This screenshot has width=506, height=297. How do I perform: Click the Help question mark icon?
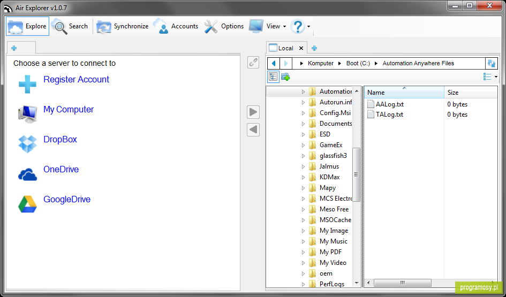pyautogui.click(x=298, y=26)
